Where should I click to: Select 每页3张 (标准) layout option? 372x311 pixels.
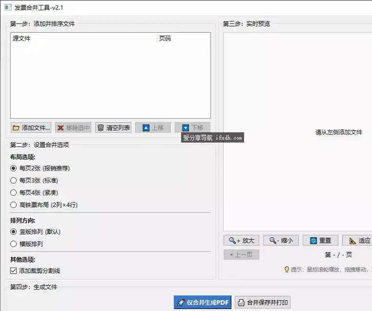14,181
